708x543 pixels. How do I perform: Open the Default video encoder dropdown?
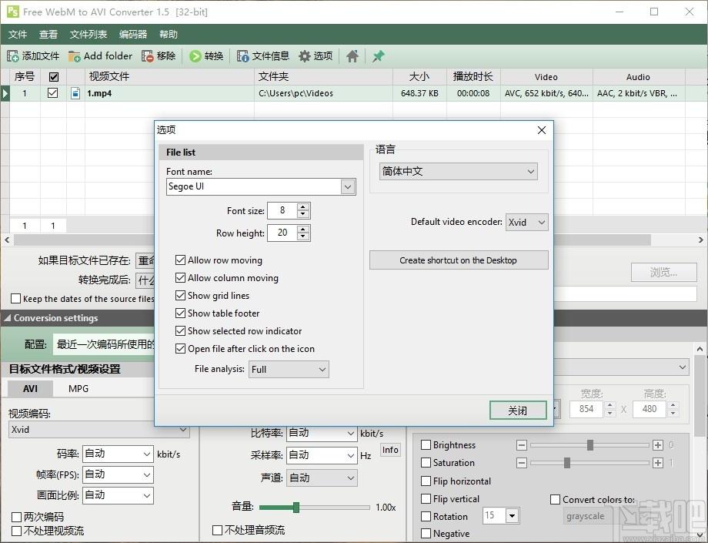click(x=527, y=222)
